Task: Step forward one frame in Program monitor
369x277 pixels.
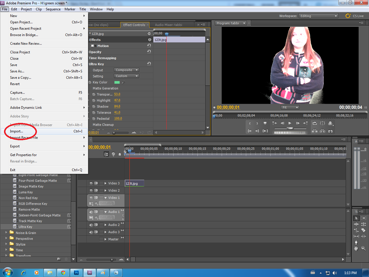Action: tap(298, 123)
